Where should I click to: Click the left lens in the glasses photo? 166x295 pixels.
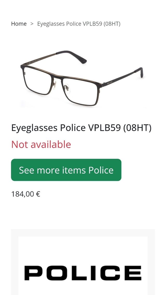click(38, 81)
